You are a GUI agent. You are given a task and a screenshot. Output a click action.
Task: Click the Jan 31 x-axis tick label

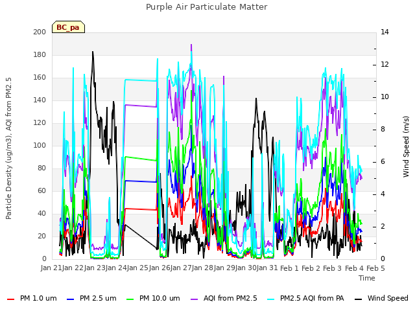pos(268,268)
